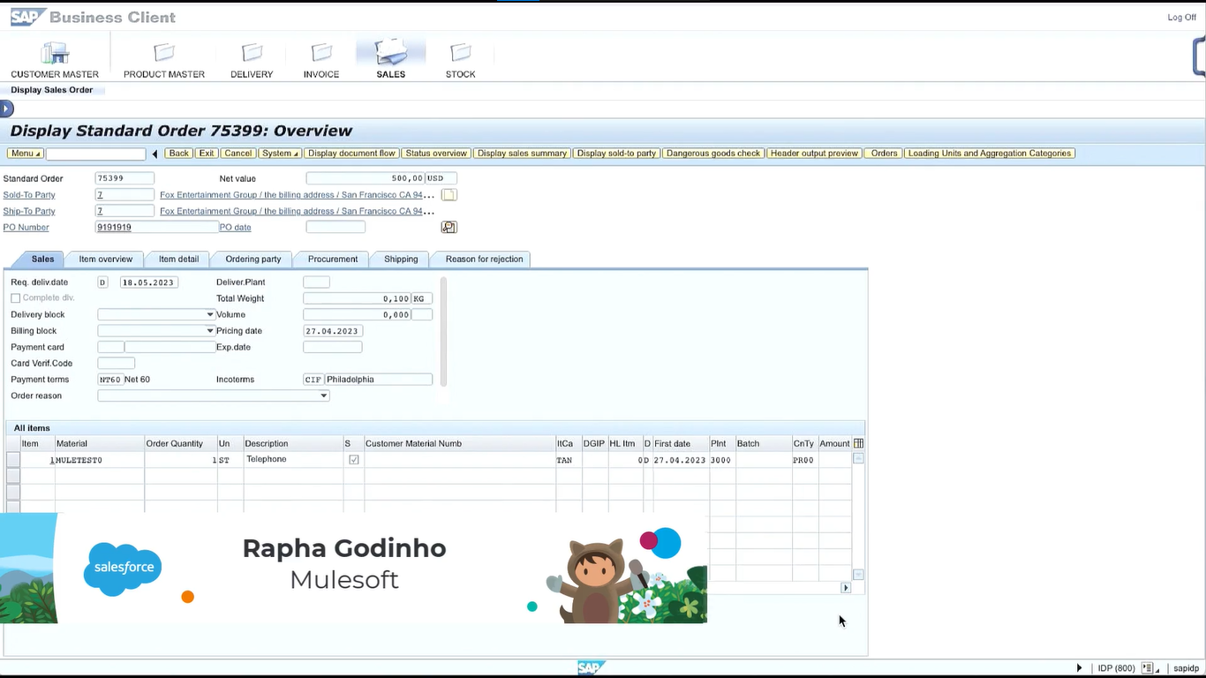Click the Status overview button
The image size is (1206, 678).
436,154
